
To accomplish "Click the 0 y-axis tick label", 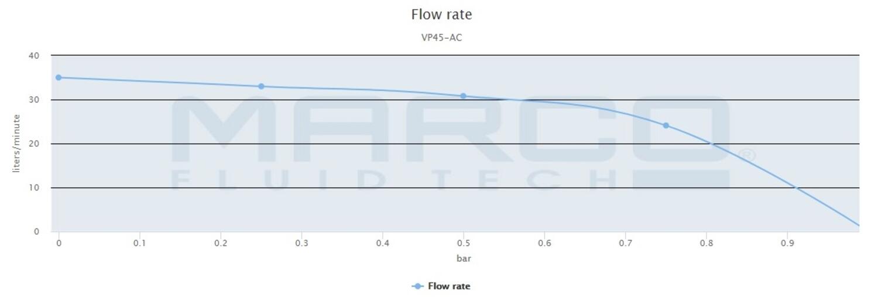I will tap(36, 231).
